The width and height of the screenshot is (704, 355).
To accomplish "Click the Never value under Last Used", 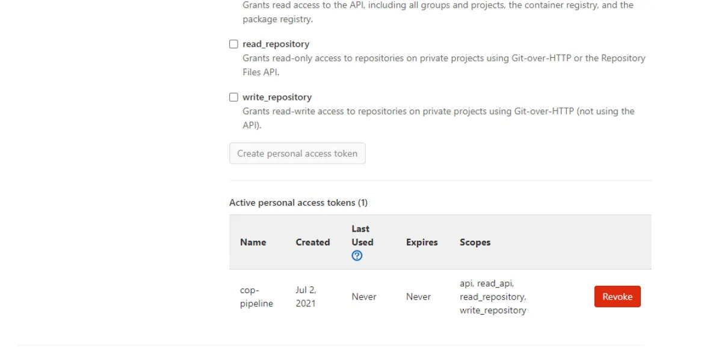I will [364, 296].
